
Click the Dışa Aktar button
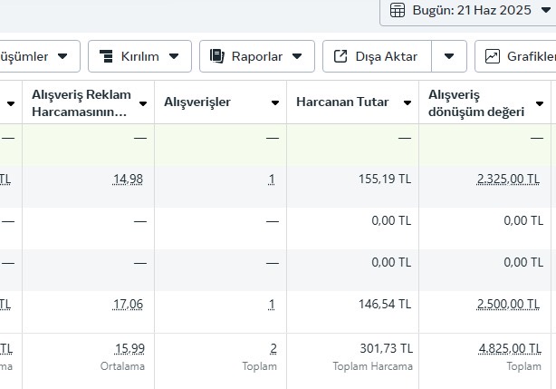pos(378,56)
